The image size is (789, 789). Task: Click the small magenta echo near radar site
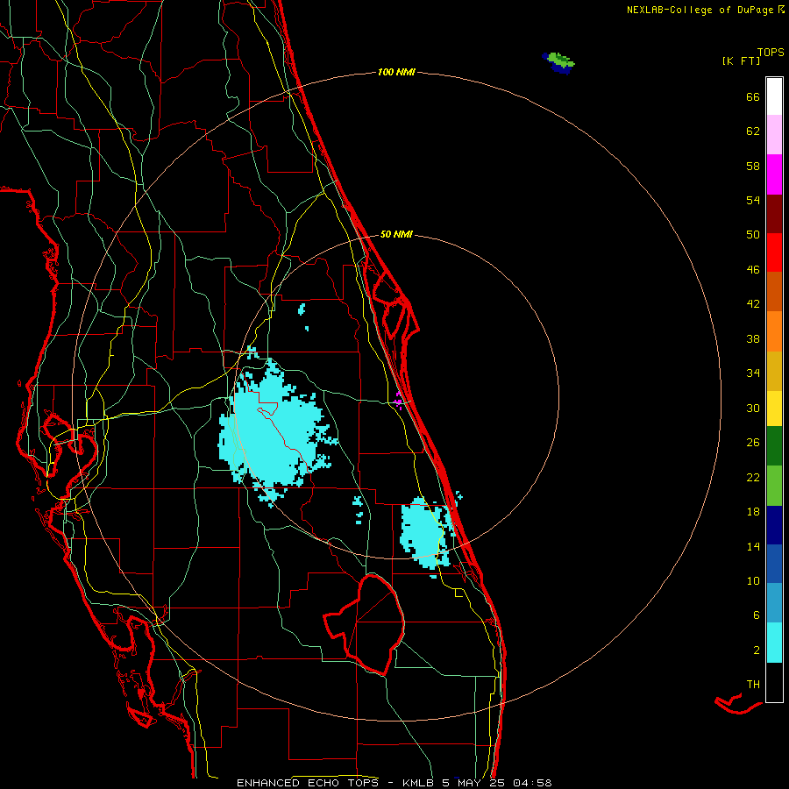pos(399,401)
